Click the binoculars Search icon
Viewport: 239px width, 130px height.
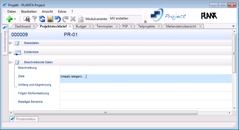pos(27,19)
